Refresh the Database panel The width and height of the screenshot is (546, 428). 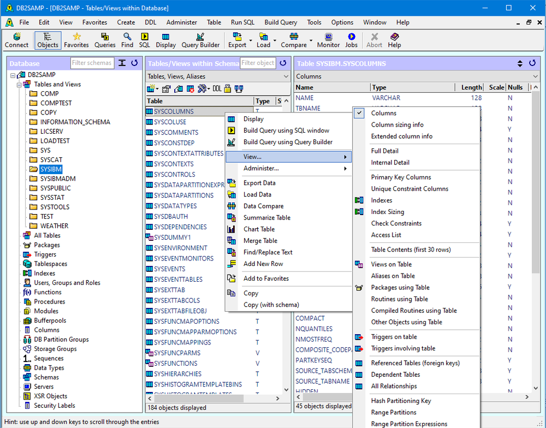point(134,63)
